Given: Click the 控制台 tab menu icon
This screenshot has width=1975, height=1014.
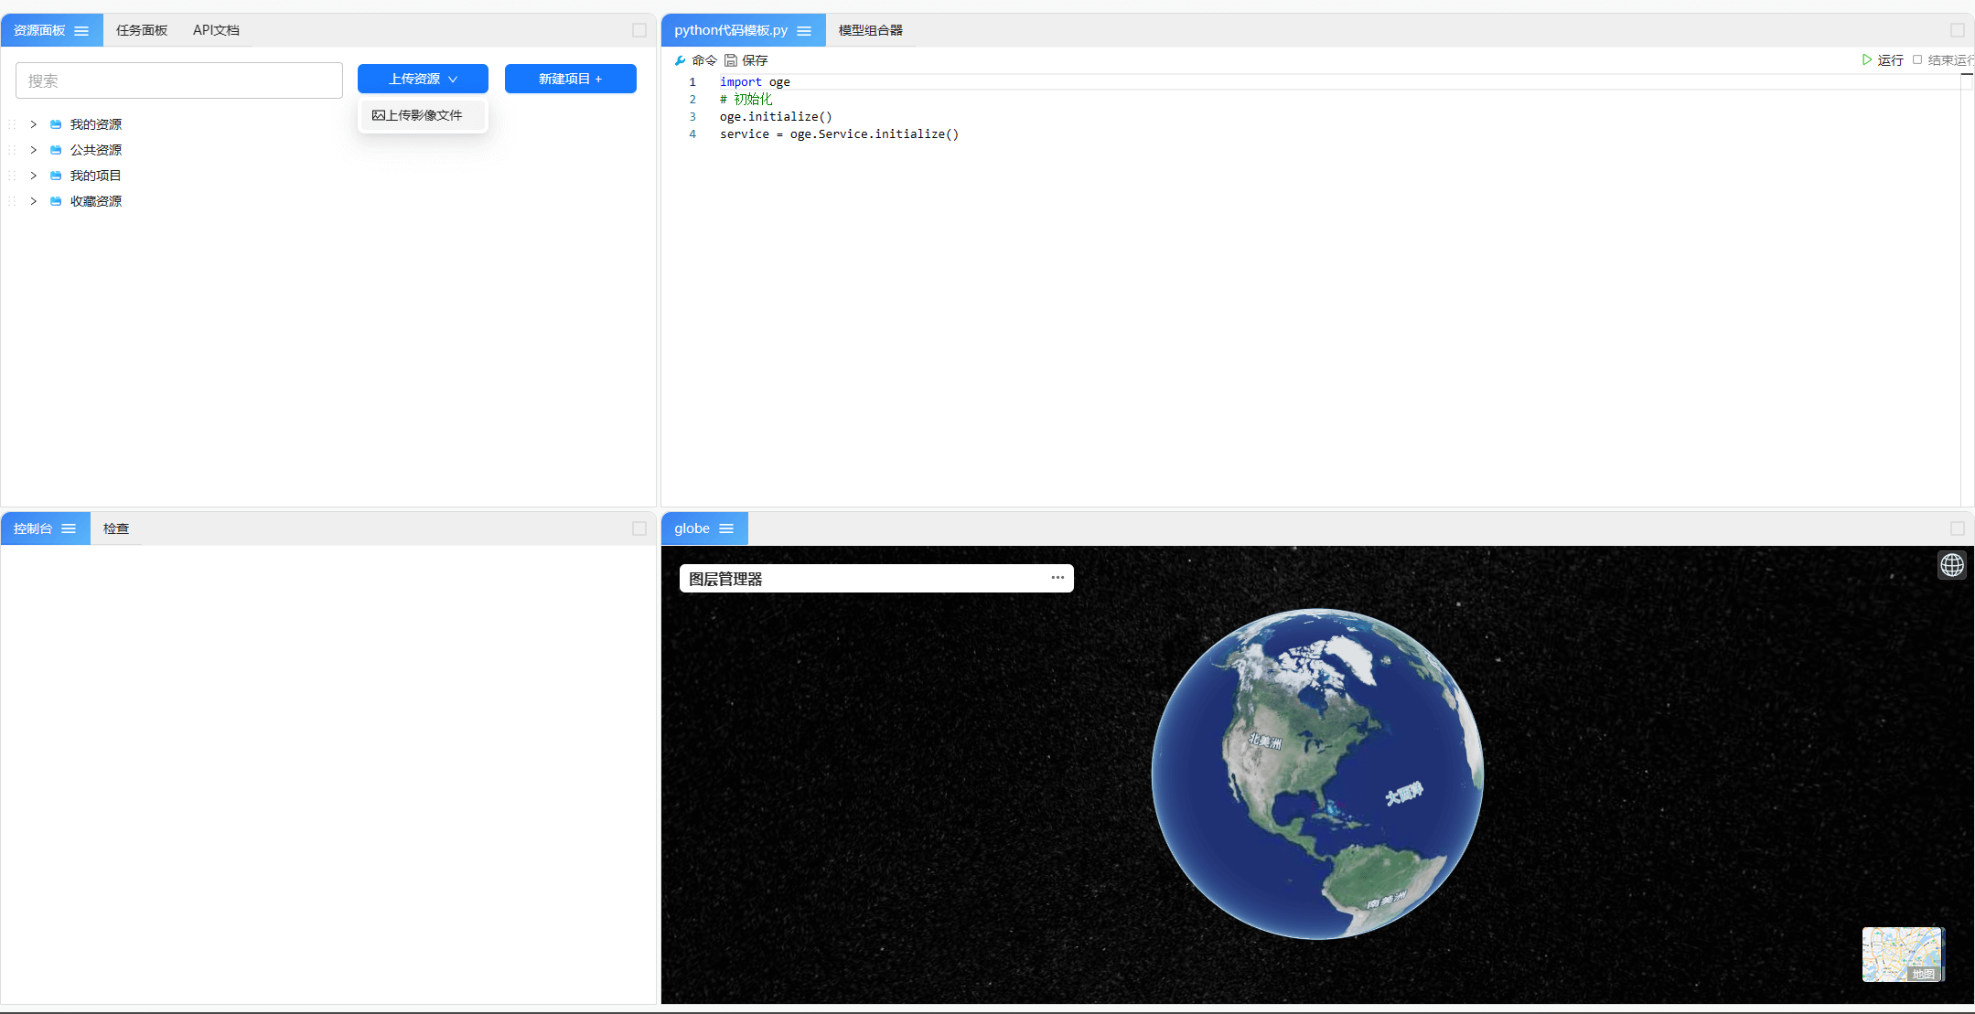Looking at the screenshot, I should (x=69, y=528).
